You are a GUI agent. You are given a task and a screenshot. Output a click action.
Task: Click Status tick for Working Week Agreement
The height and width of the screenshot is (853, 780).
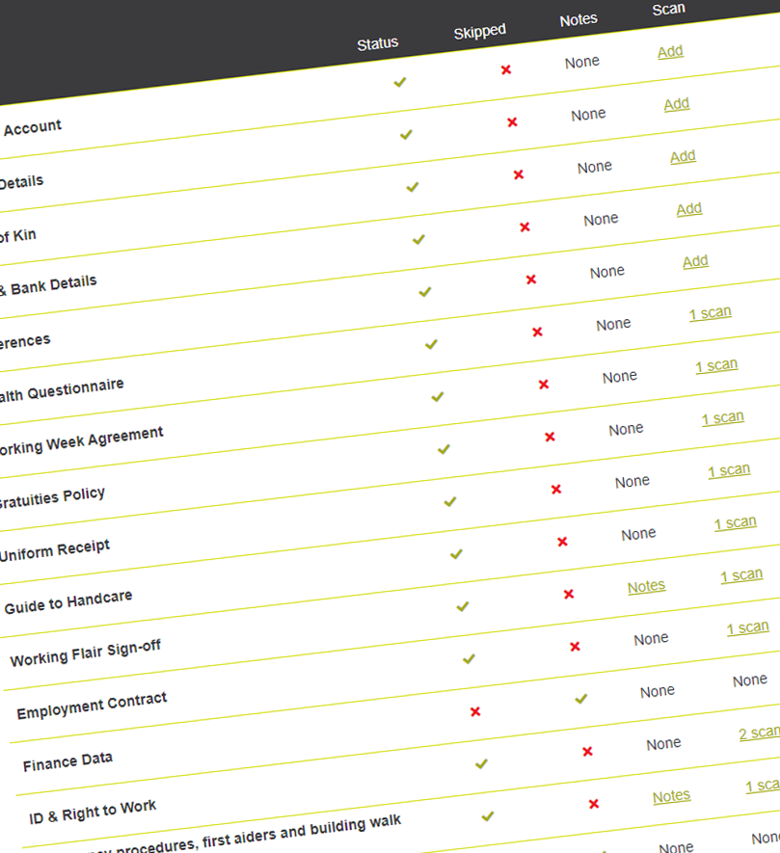click(x=438, y=397)
